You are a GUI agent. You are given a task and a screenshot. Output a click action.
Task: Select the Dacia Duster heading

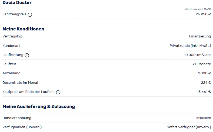[17, 3]
